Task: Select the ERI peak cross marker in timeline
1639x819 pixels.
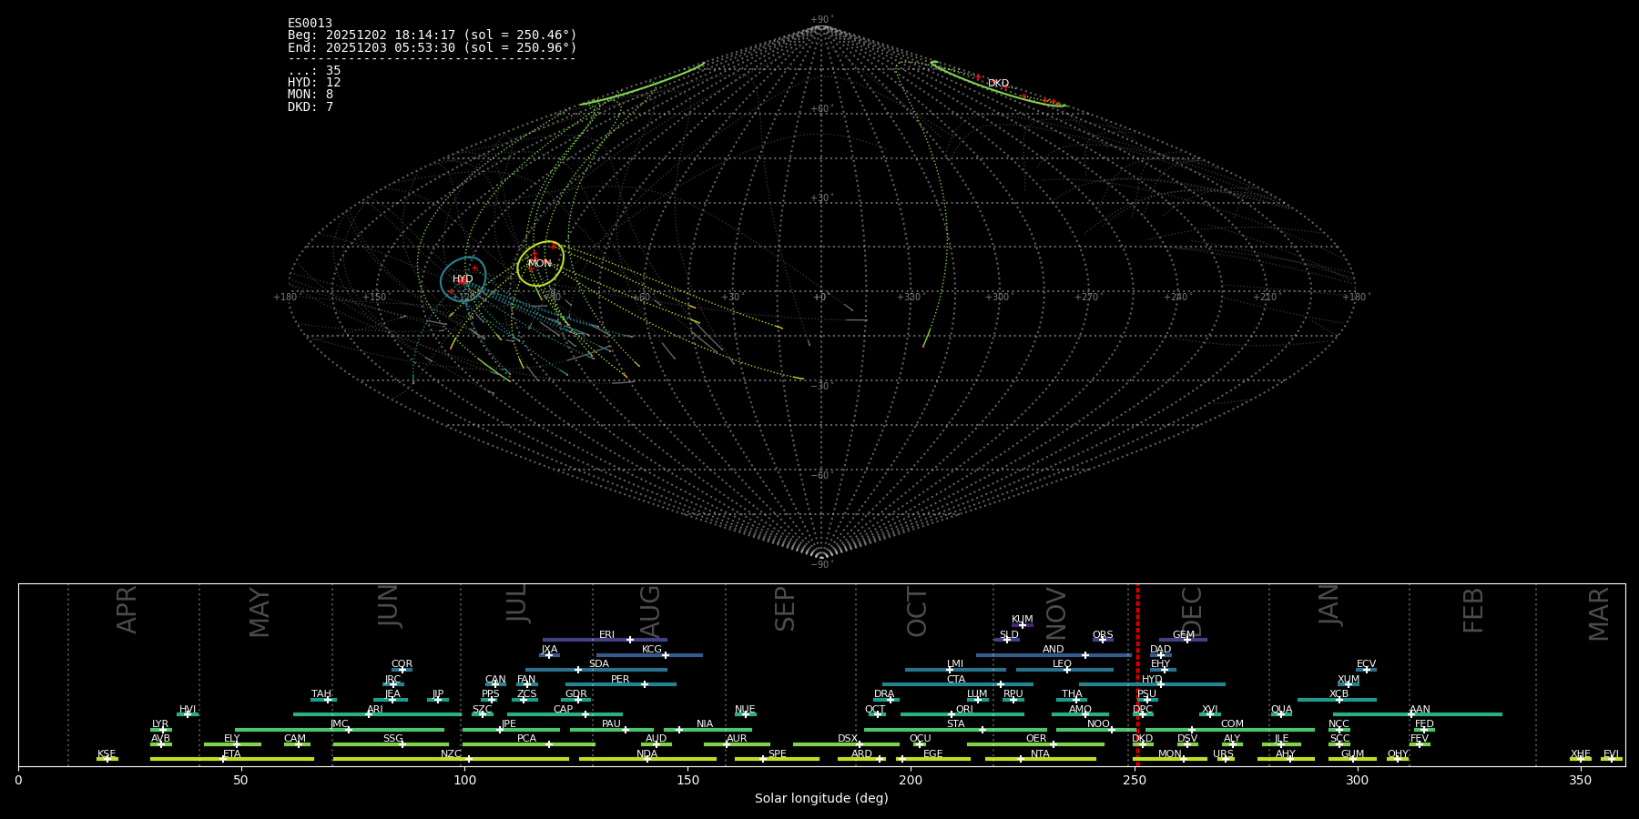Action: pos(630,640)
